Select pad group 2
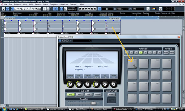 (131, 52)
